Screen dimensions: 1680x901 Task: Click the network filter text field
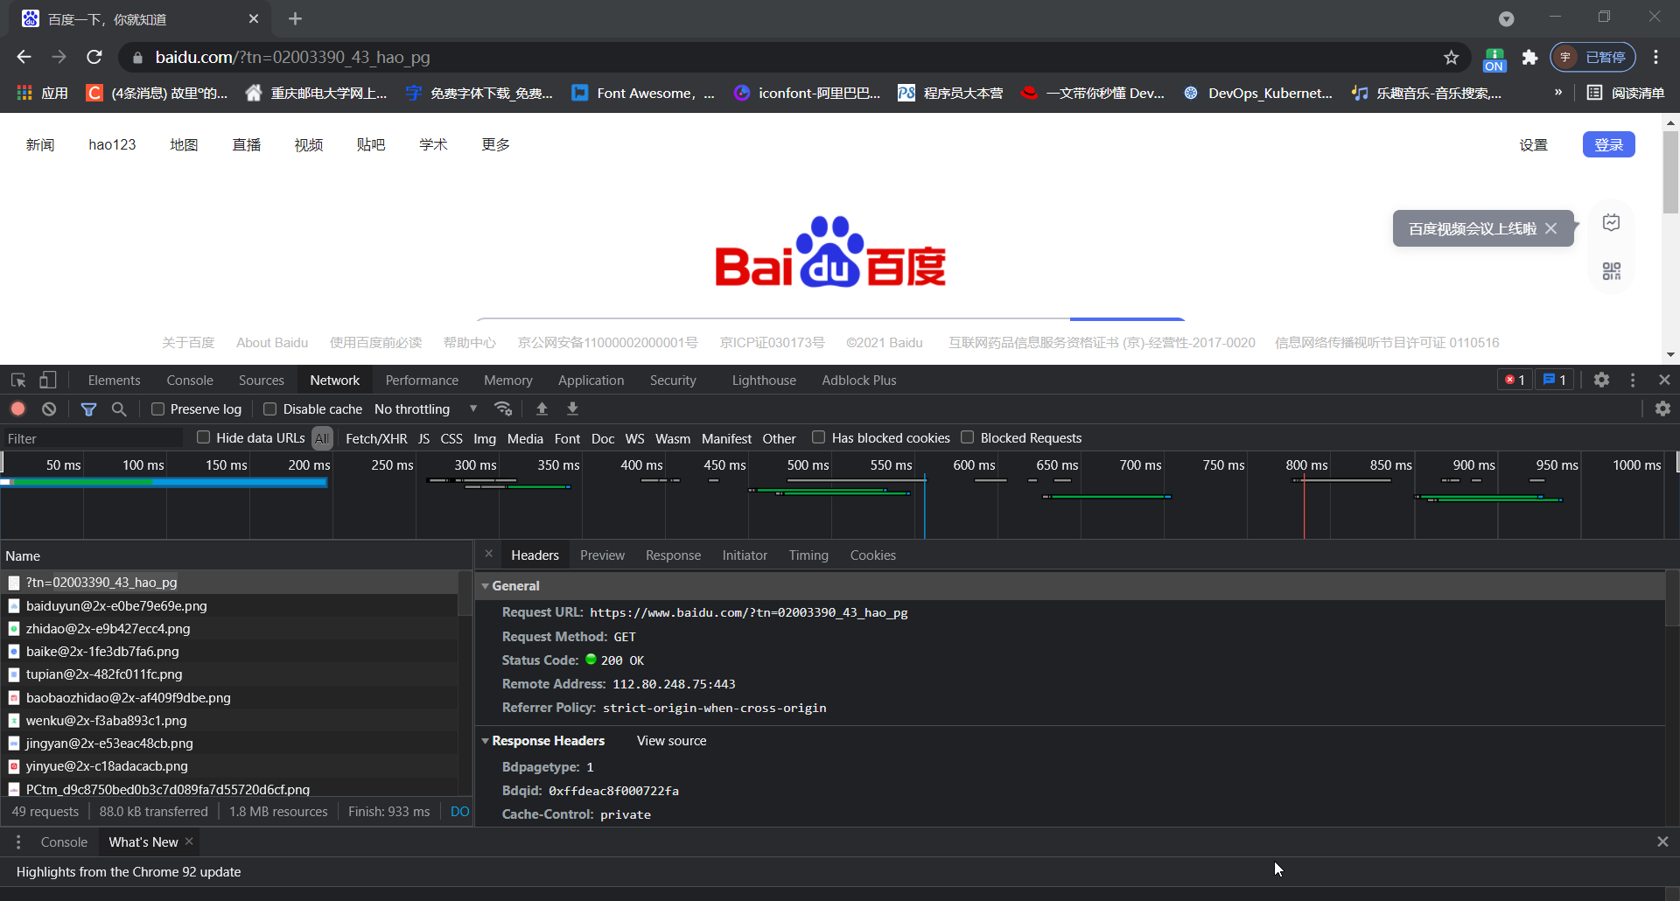pos(92,438)
